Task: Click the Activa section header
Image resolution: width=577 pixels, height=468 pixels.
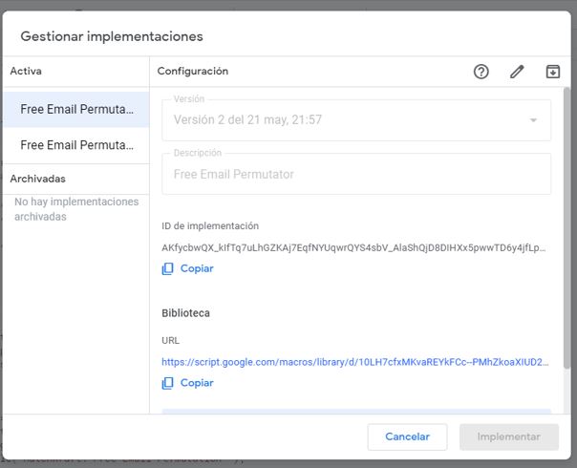Action: tap(26, 71)
